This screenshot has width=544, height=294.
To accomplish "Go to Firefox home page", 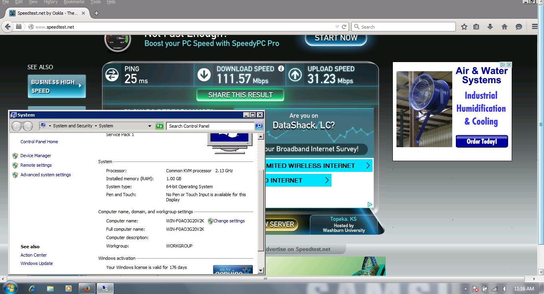I will coord(505,27).
